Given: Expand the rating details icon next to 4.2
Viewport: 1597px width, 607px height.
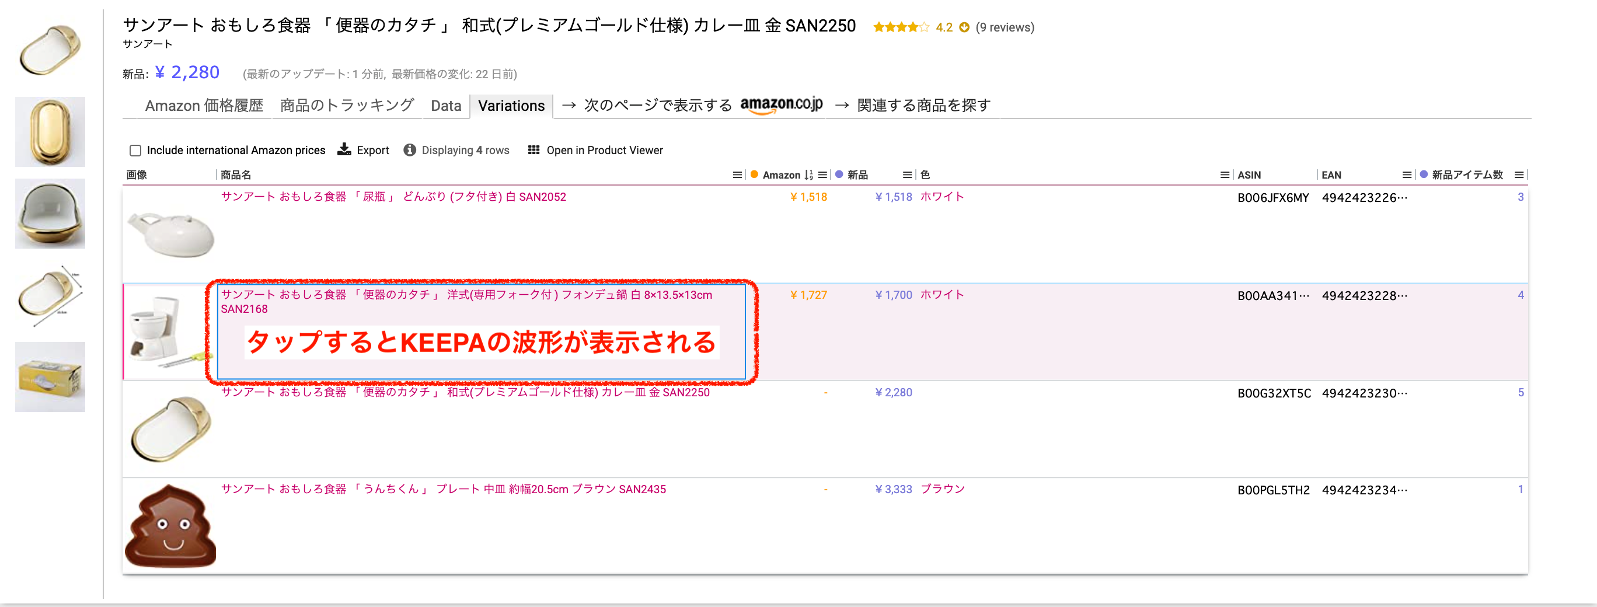Looking at the screenshot, I should [964, 27].
